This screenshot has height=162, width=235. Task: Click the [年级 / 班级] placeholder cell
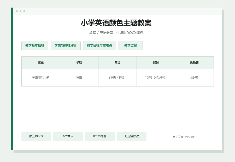coord(118,78)
